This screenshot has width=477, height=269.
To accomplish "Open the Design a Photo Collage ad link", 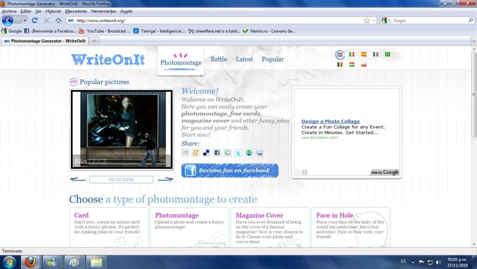I will click(331, 121).
